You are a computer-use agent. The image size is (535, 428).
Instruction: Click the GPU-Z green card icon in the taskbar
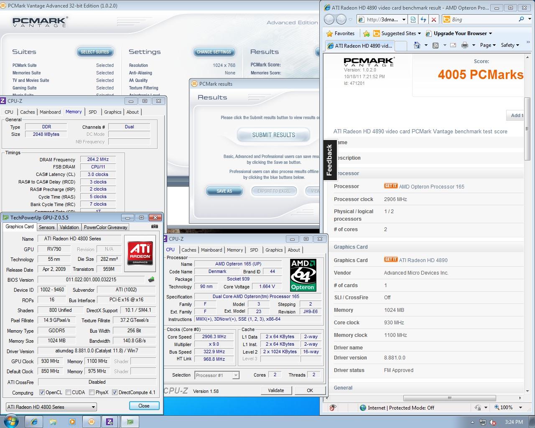[x=130, y=422]
